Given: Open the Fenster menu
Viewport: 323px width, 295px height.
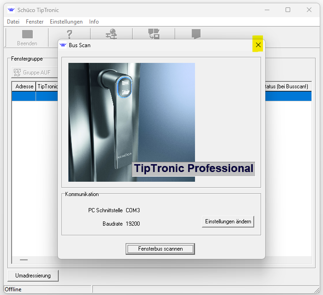Looking at the screenshot, I should [35, 22].
